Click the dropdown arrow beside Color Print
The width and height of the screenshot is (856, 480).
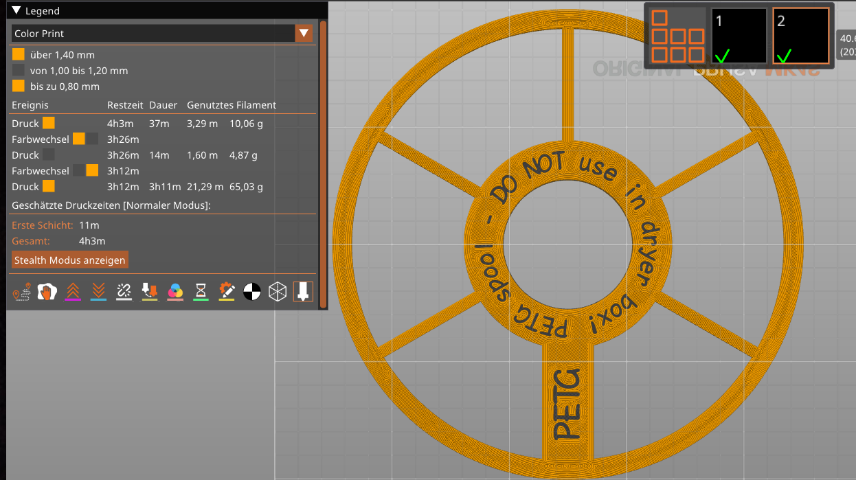(x=304, y=33)
